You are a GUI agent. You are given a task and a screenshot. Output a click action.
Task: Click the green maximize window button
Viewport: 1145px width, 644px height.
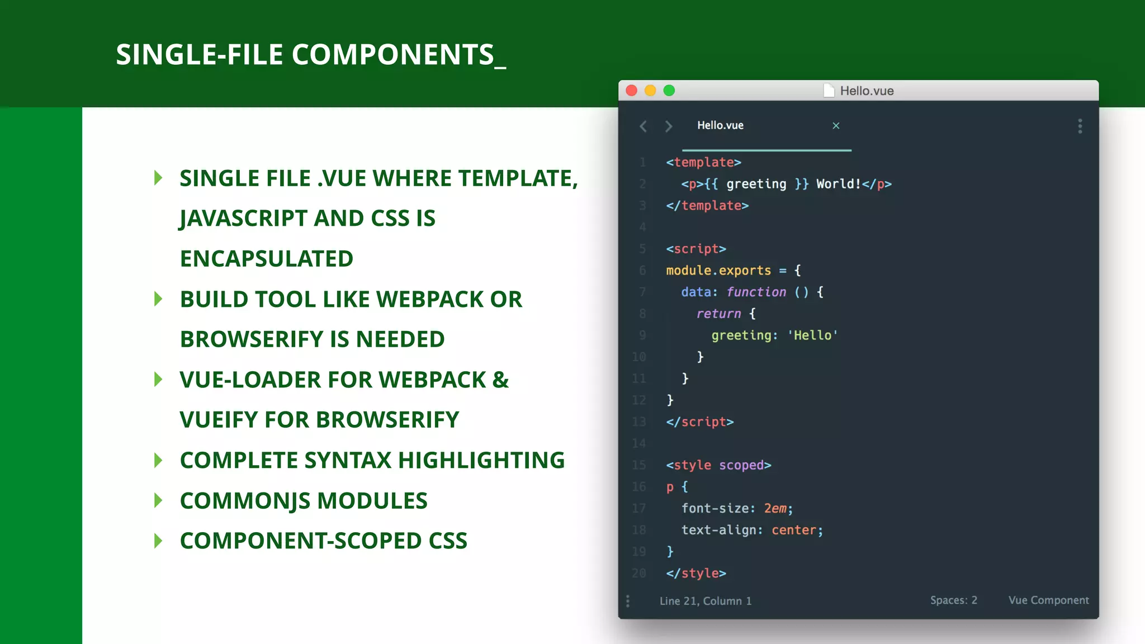click(x=669, y=91)
